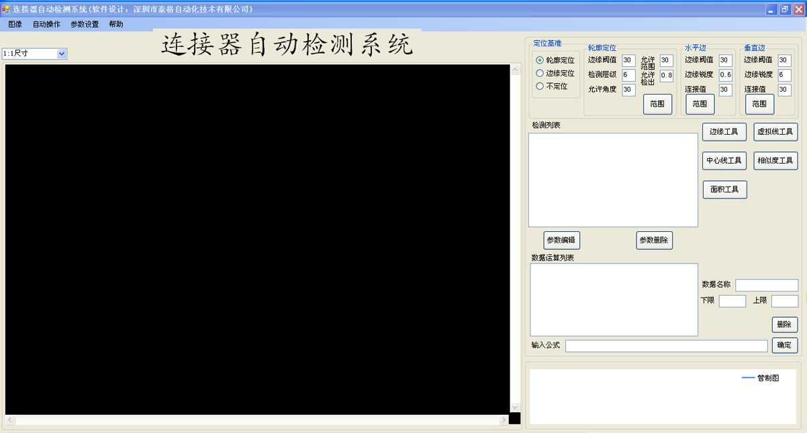Image resolution: width=807 pixels, height=433 pixels.
Task: Click the 数据名称 input field
Action: [x=767, y=286]
